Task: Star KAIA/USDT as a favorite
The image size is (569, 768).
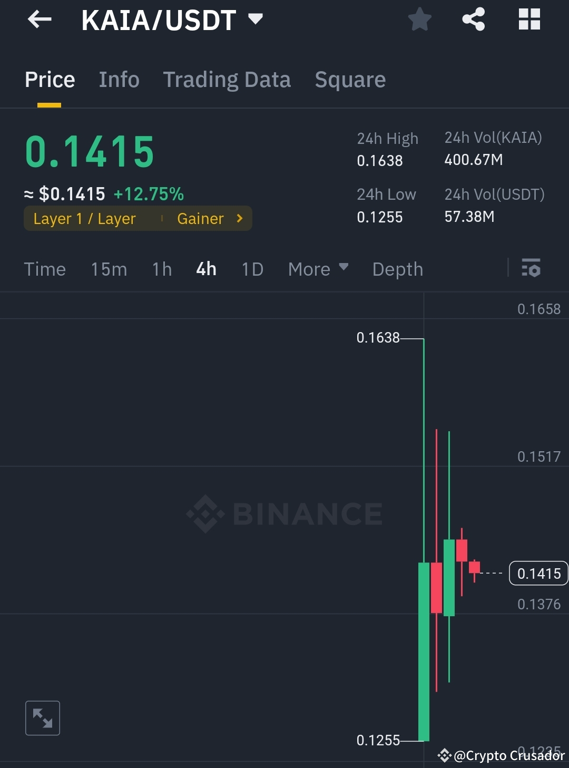Action: 419,20
